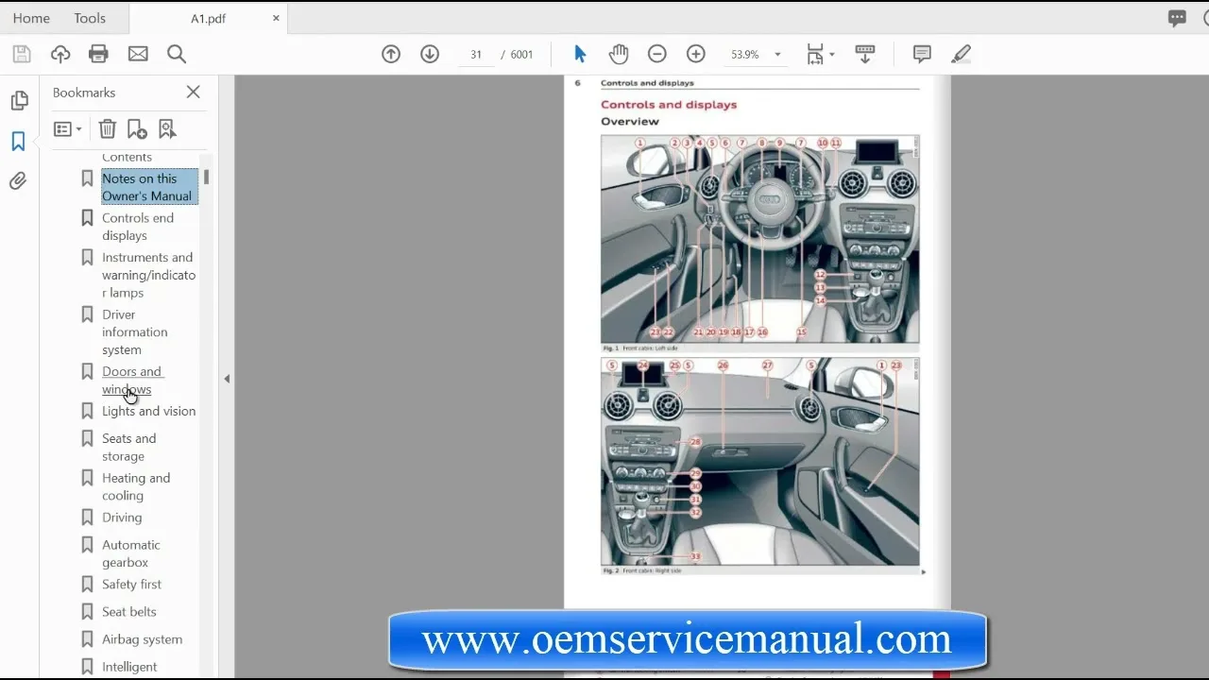The height and width of the screenshot is (680, 1209).
Task: Open 'Doors and windows' bookmark
Action: click(x=131, y=381)
